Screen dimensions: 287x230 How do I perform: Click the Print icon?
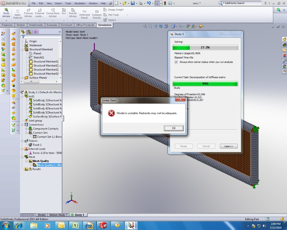(x=141, y=3)
